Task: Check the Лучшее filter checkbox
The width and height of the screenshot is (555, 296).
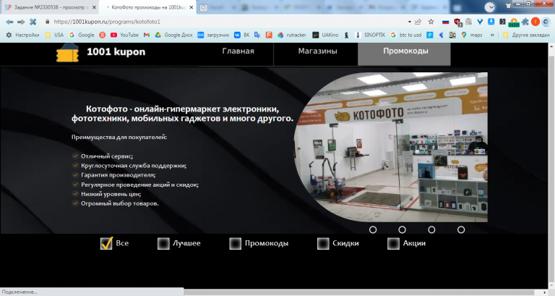Action: (x=163, y=244)
